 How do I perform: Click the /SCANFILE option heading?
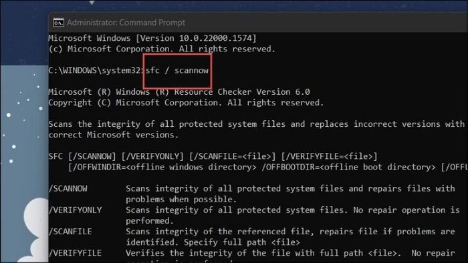pos(70,232)
